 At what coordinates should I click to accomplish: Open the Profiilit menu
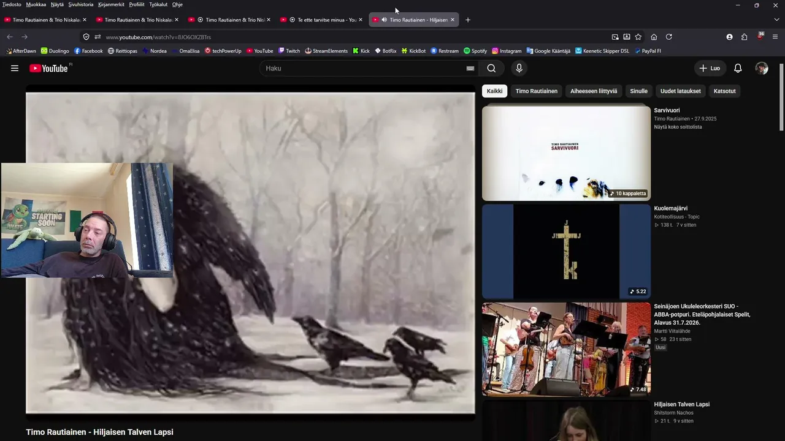pos(137,4)
